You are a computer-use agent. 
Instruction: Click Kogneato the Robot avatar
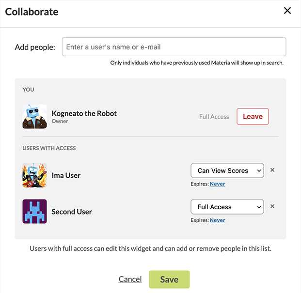(x=34, y=116)
